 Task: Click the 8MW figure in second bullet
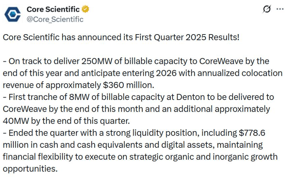(79, 97)
